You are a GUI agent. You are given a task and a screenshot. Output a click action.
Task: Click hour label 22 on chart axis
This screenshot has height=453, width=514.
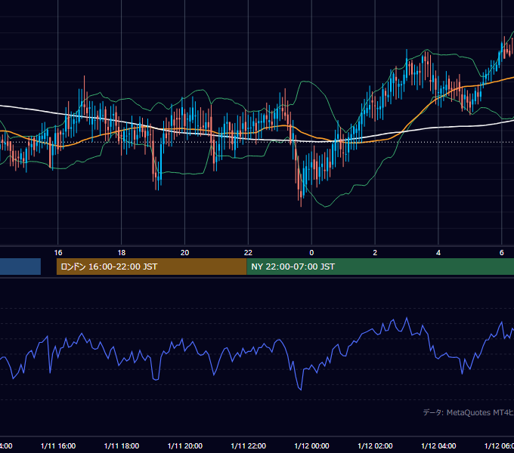click(x=248, y=253)
